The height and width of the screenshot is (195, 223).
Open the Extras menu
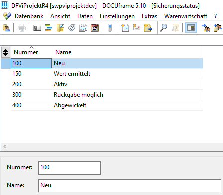(x=149, y=16)
